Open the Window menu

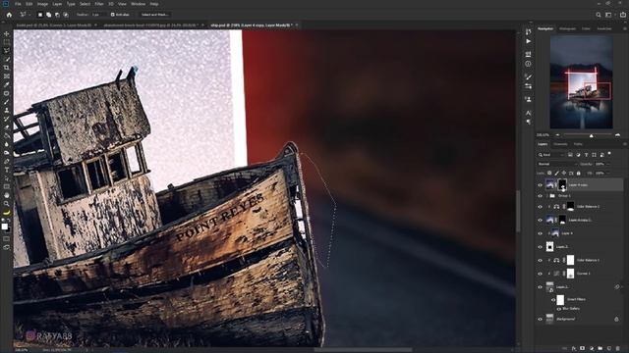138,4
